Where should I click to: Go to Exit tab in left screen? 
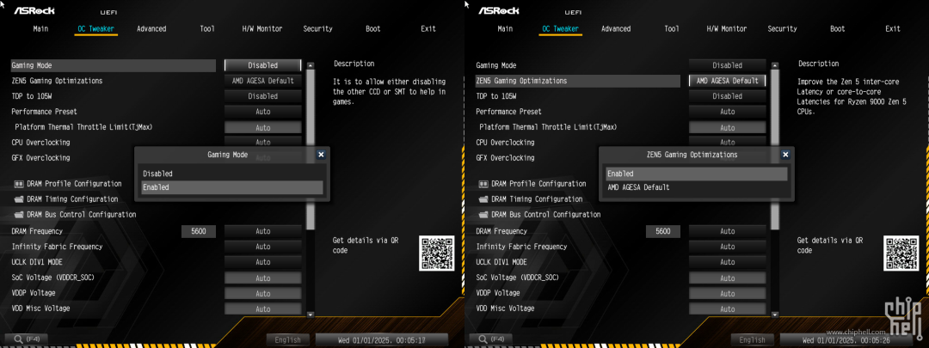428,28
